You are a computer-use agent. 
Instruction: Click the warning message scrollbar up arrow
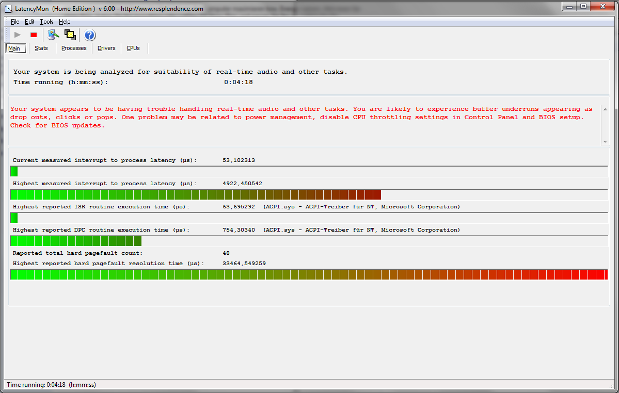click(605, 109)
